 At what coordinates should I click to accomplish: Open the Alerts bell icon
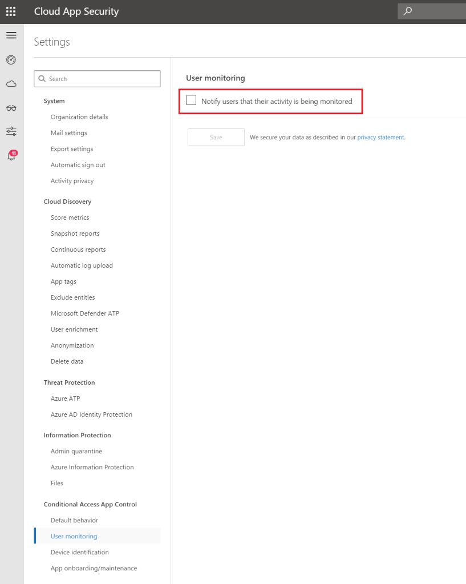point(11,156)
